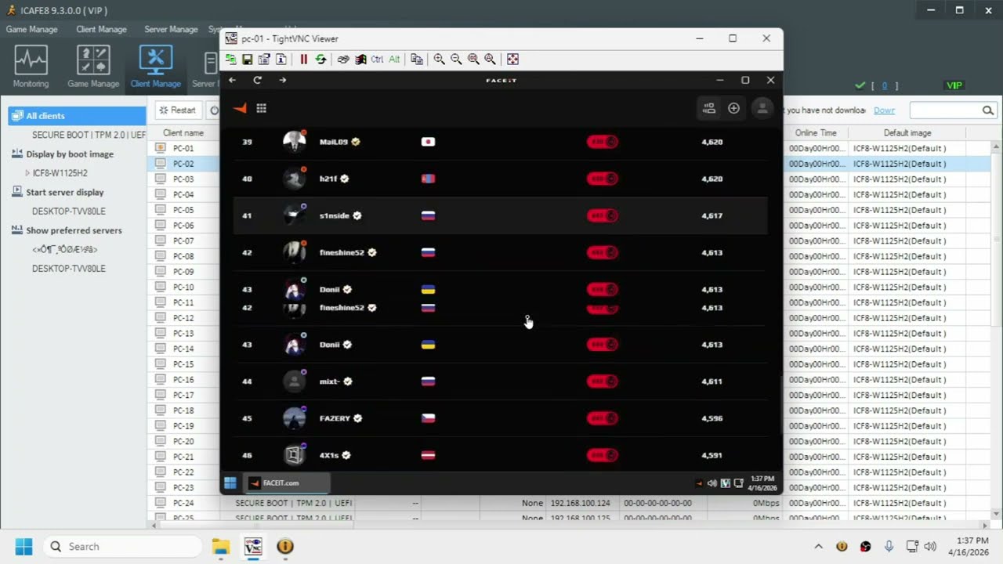The height and width of the screenshot is (564, 1003).
Task: Open new connection in TightVNC toolbar
Action: (x=230, y=59)
